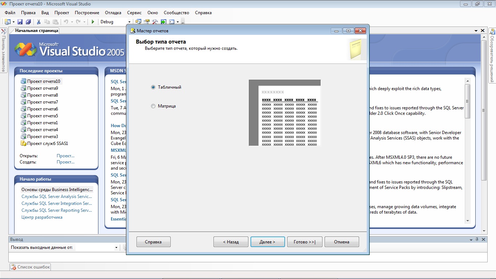
Task: Click the Properties Window toolbar icon
Action: (x=147, y=22)
